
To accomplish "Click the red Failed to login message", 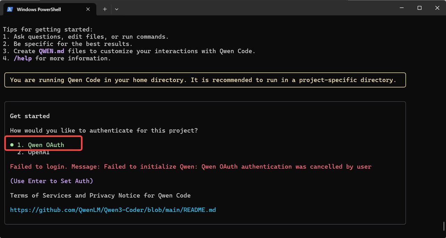I will coord(191,167).
